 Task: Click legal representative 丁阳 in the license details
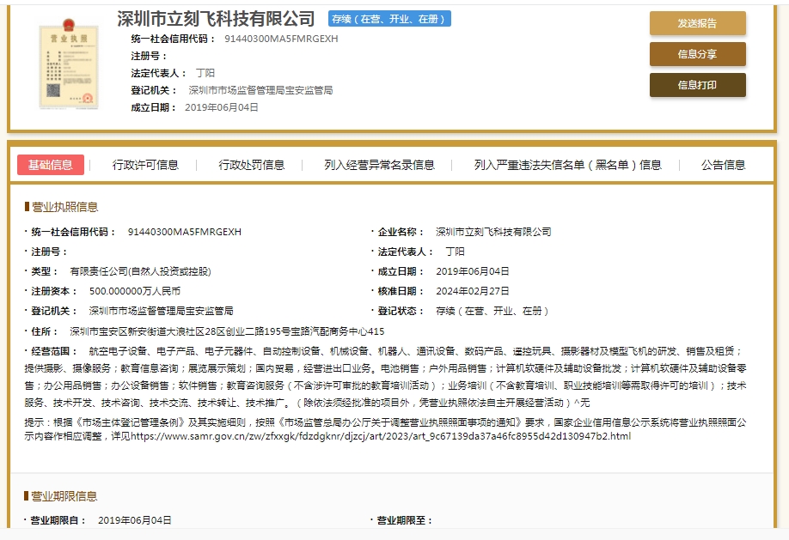point(455,252)
